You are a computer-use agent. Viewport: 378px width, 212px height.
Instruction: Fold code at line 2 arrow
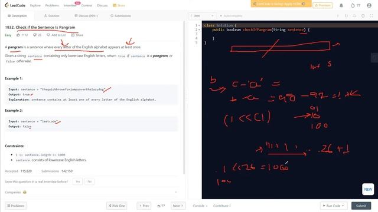pos(199,29)
